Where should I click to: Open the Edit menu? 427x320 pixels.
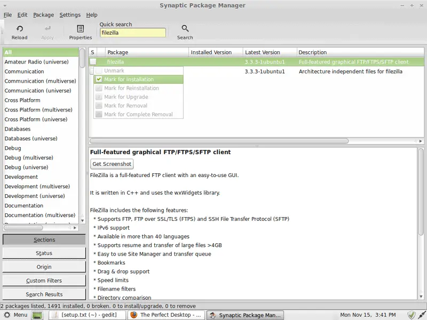pos(22,15)
